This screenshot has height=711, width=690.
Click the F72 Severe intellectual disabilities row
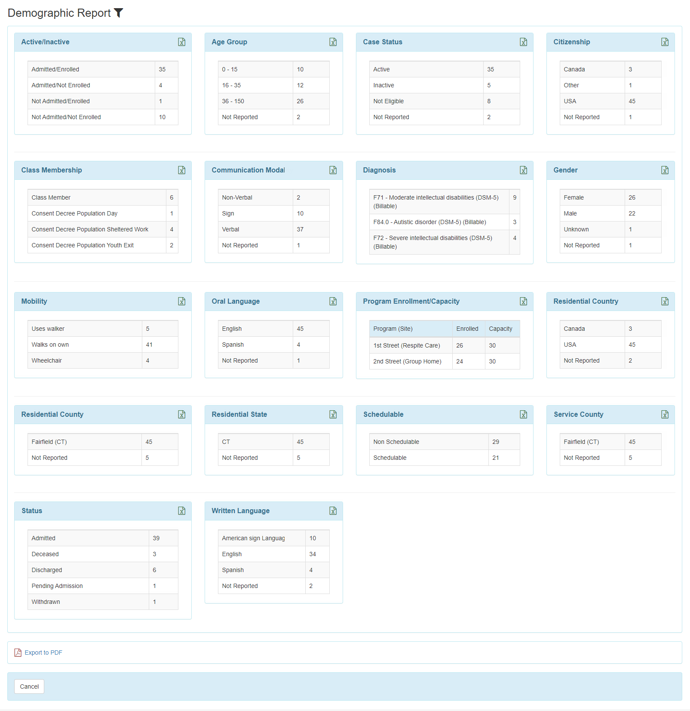(x=445, y=242)
